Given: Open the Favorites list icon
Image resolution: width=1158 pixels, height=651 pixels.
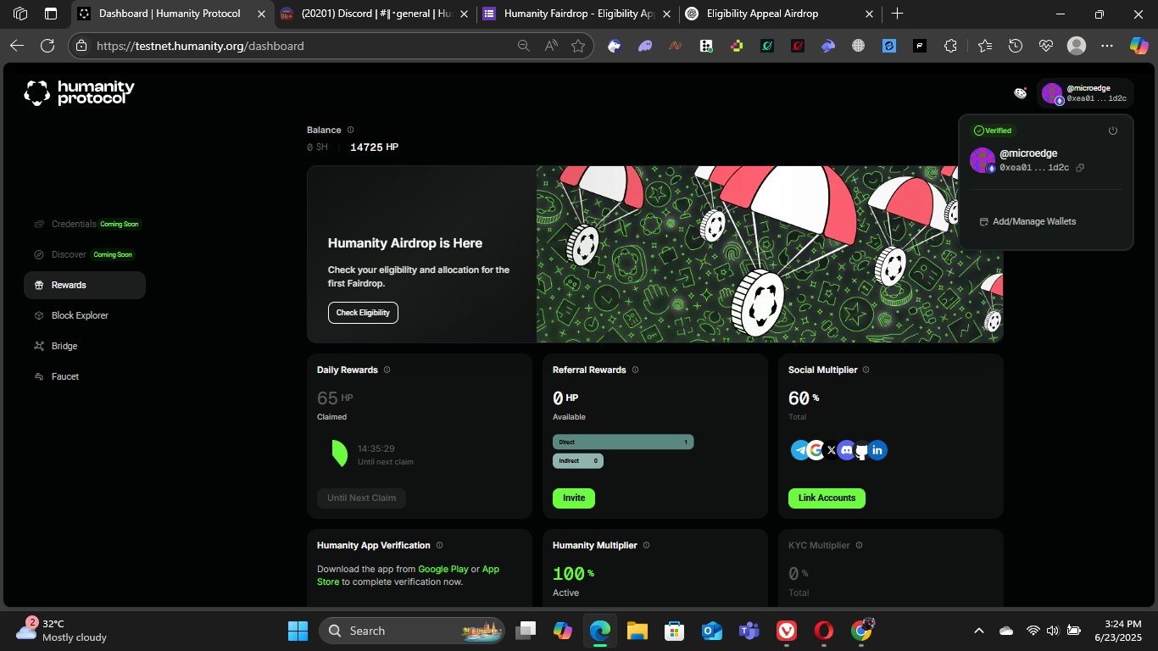Looking at the screenshot, I should pos(984,46).
